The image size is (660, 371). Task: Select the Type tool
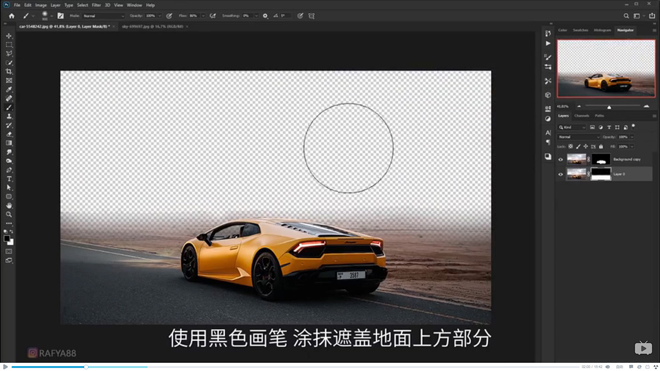[x=9, y=180]
